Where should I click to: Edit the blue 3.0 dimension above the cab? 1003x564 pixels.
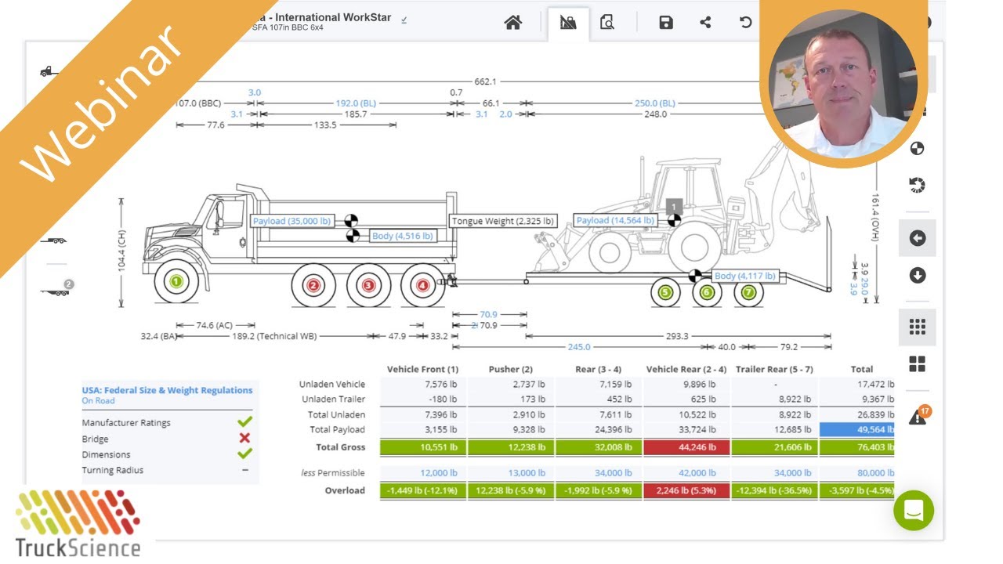255,92
